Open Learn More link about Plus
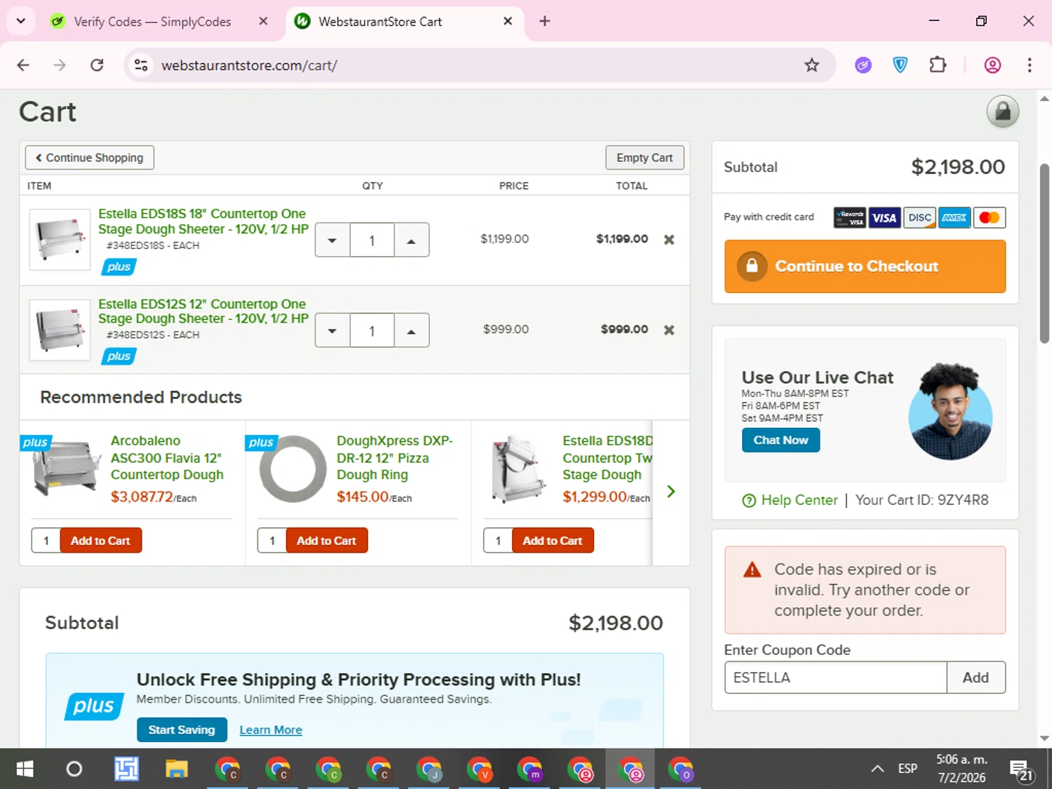The image size is (1052, 789). tap(271, 730)
